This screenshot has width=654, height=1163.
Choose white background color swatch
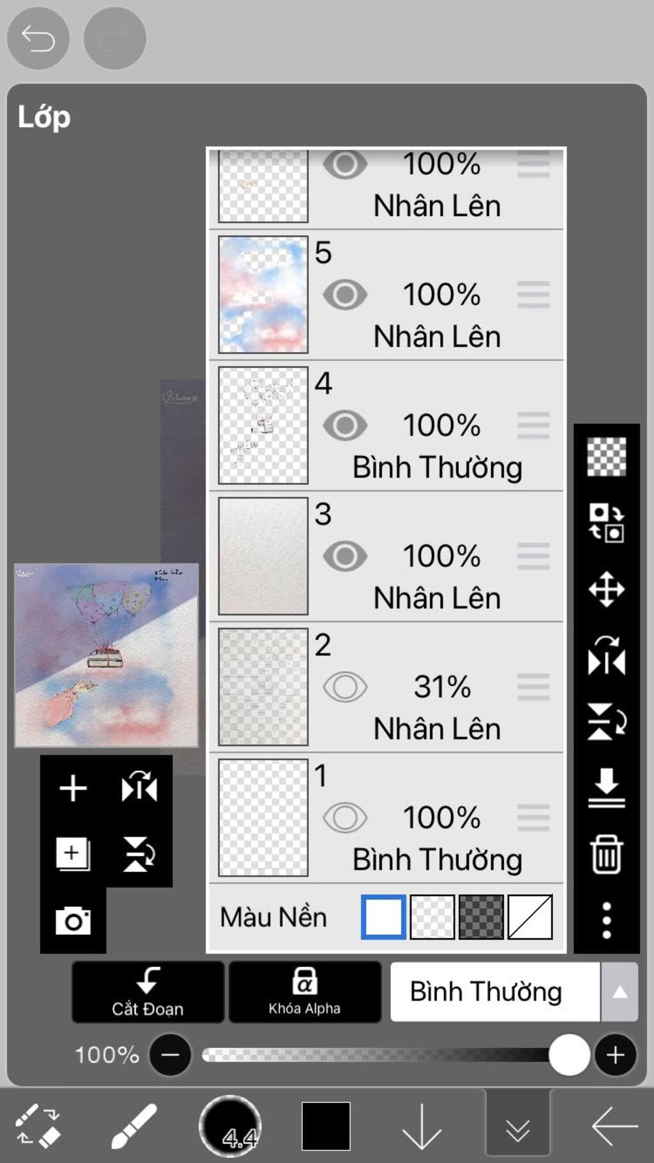pyautogui.click(x=383, y=917)
